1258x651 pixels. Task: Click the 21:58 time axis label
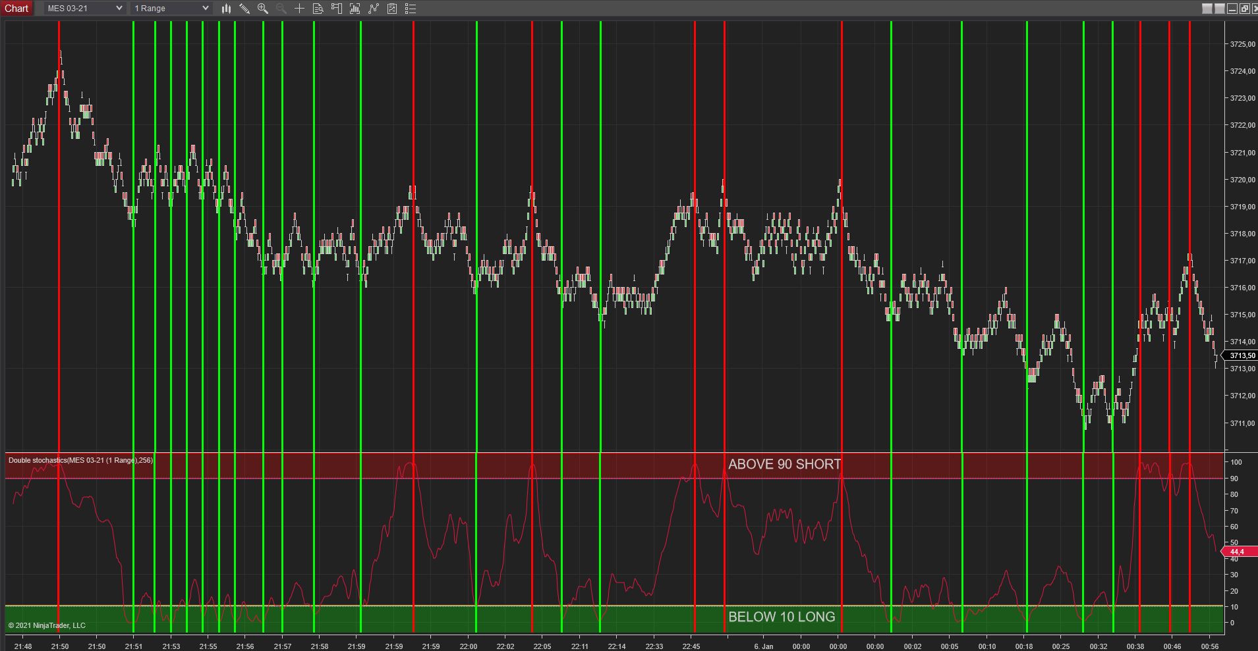click(x=320, y=646)
